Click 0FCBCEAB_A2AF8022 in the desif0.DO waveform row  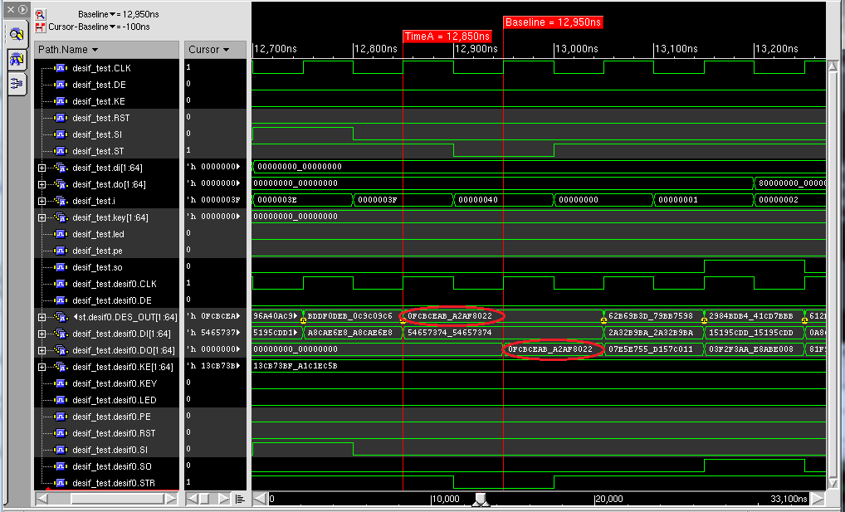pos(550,349)
